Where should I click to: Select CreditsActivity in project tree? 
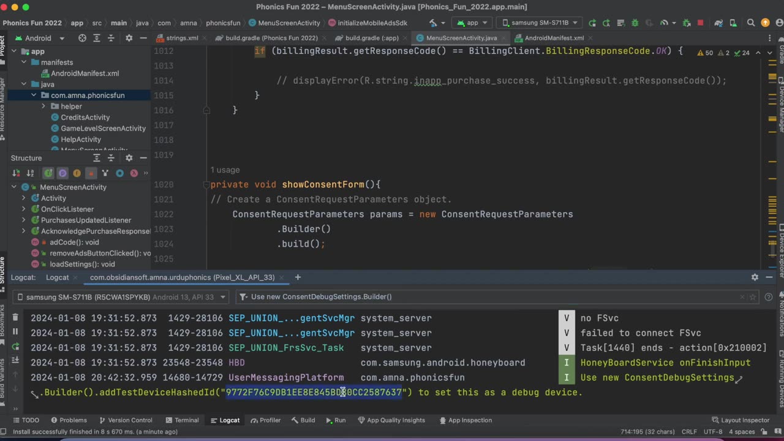pos(85,118)
